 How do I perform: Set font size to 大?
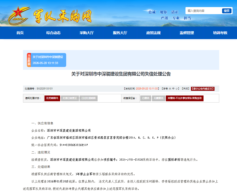point(170,89)
